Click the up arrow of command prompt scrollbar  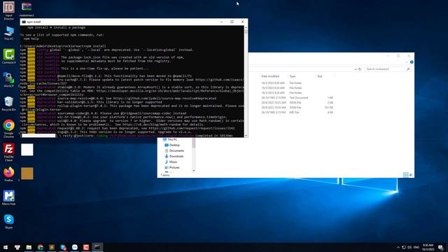tap(246, 27)
